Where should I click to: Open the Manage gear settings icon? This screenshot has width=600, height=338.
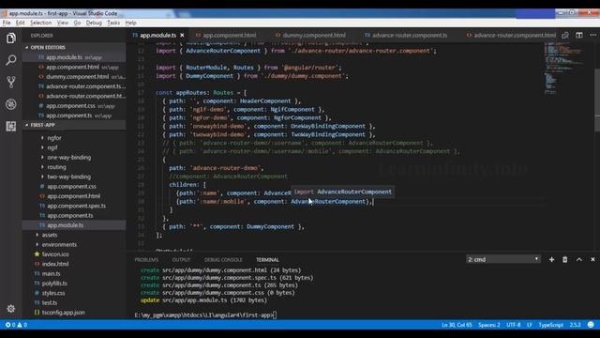(11, 309)
